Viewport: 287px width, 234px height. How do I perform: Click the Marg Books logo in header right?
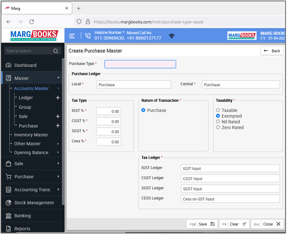[x=242, y=35]
